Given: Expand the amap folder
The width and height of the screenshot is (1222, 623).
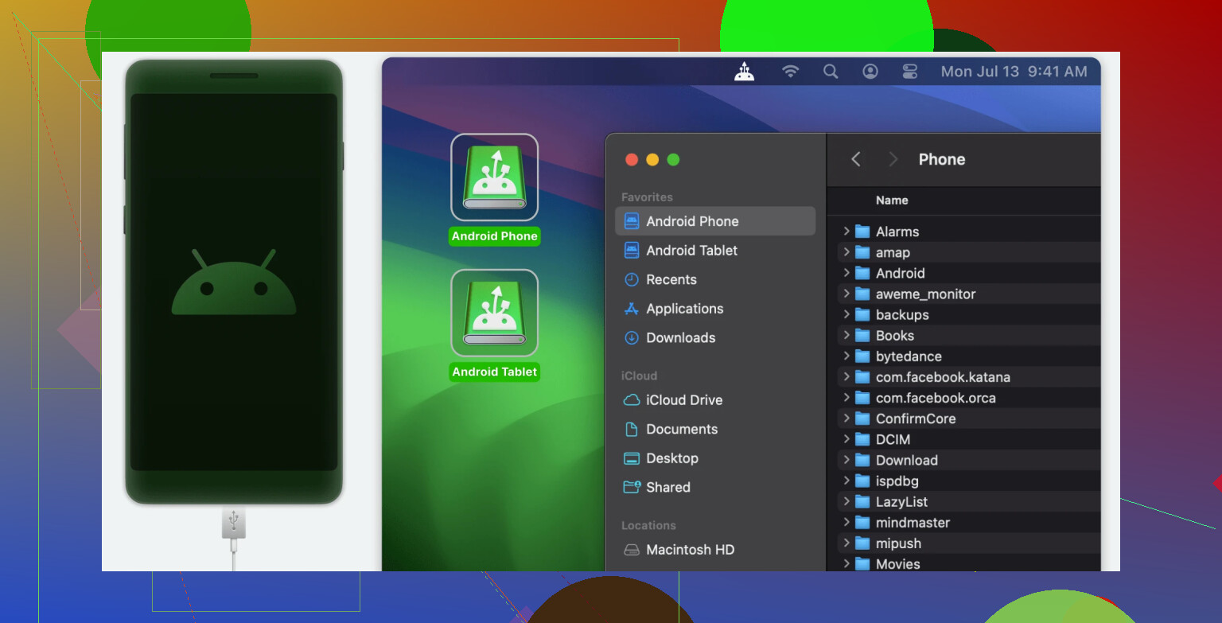Looking at the screenshot, I should pyautogui.click(x=846, y=252).
